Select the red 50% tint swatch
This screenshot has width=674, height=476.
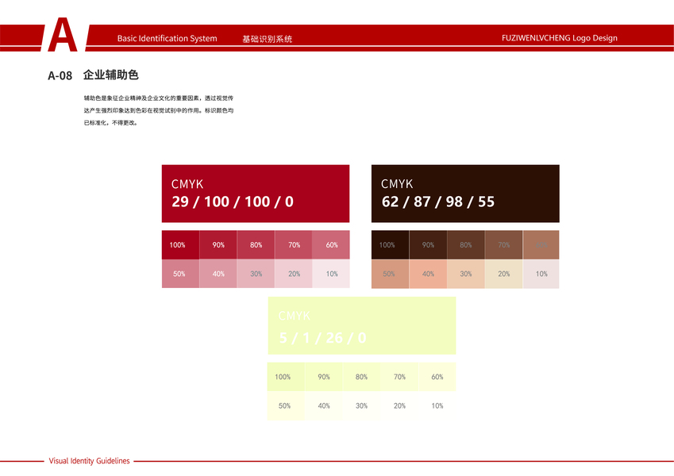(x=180, y=274)
